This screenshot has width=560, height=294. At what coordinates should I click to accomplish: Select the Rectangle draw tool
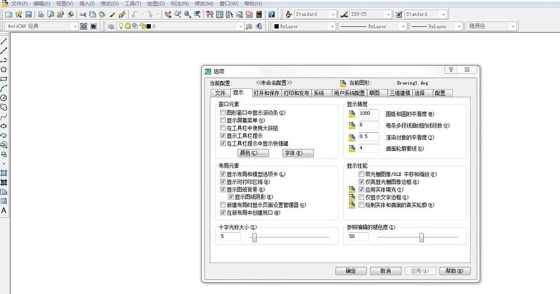3,79
